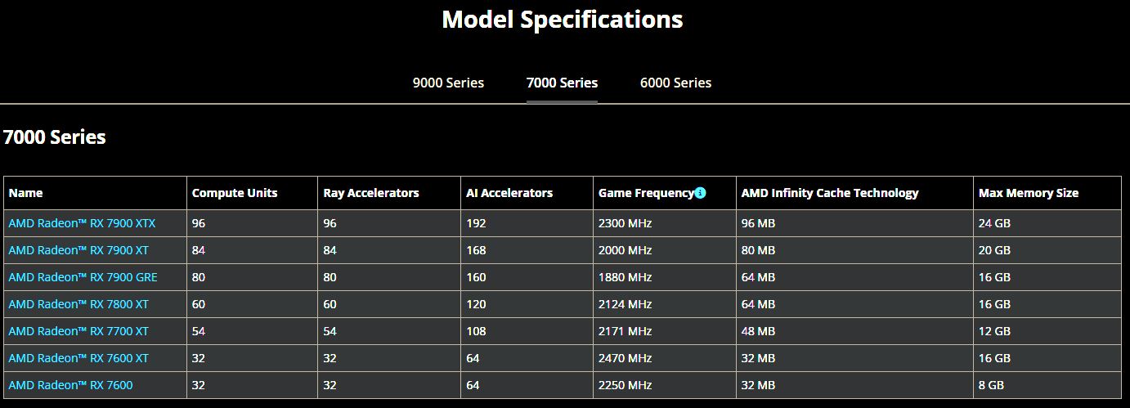Open the 6000 Series tab
The image size is (1130, 408).
(x=675, y=83)
